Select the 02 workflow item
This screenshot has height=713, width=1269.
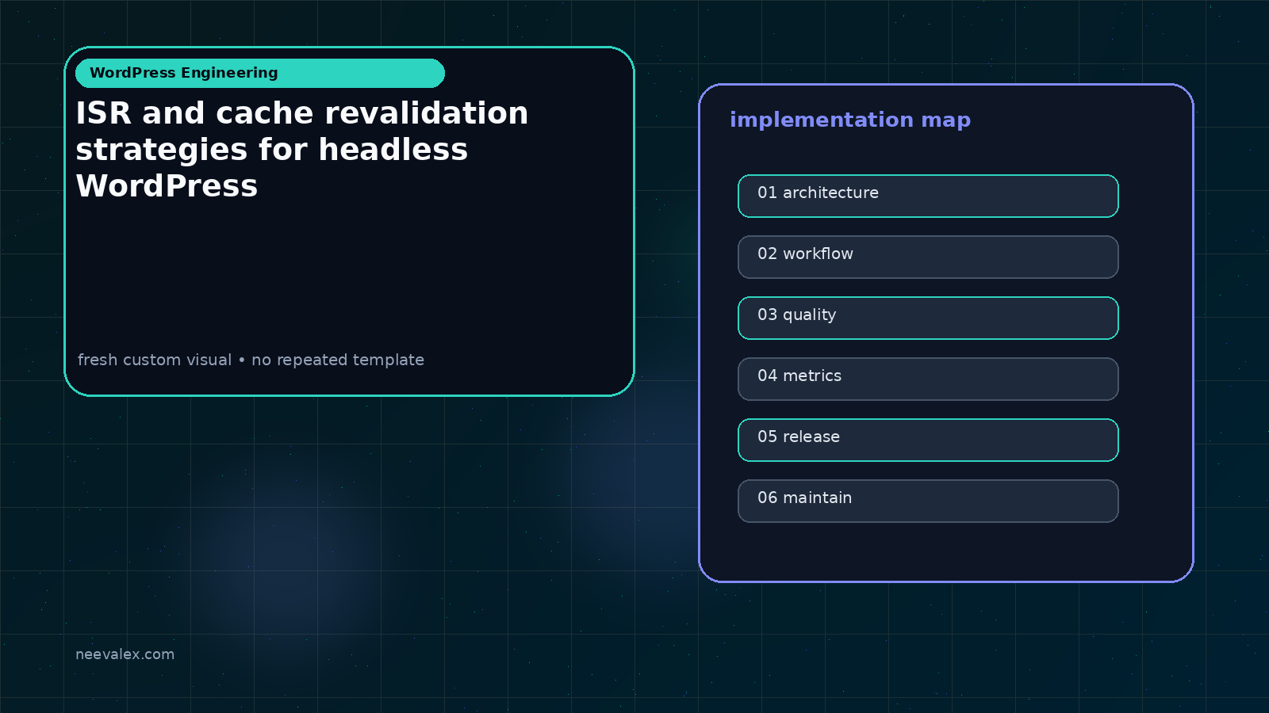pyautogui.click(x=928, y=257)
